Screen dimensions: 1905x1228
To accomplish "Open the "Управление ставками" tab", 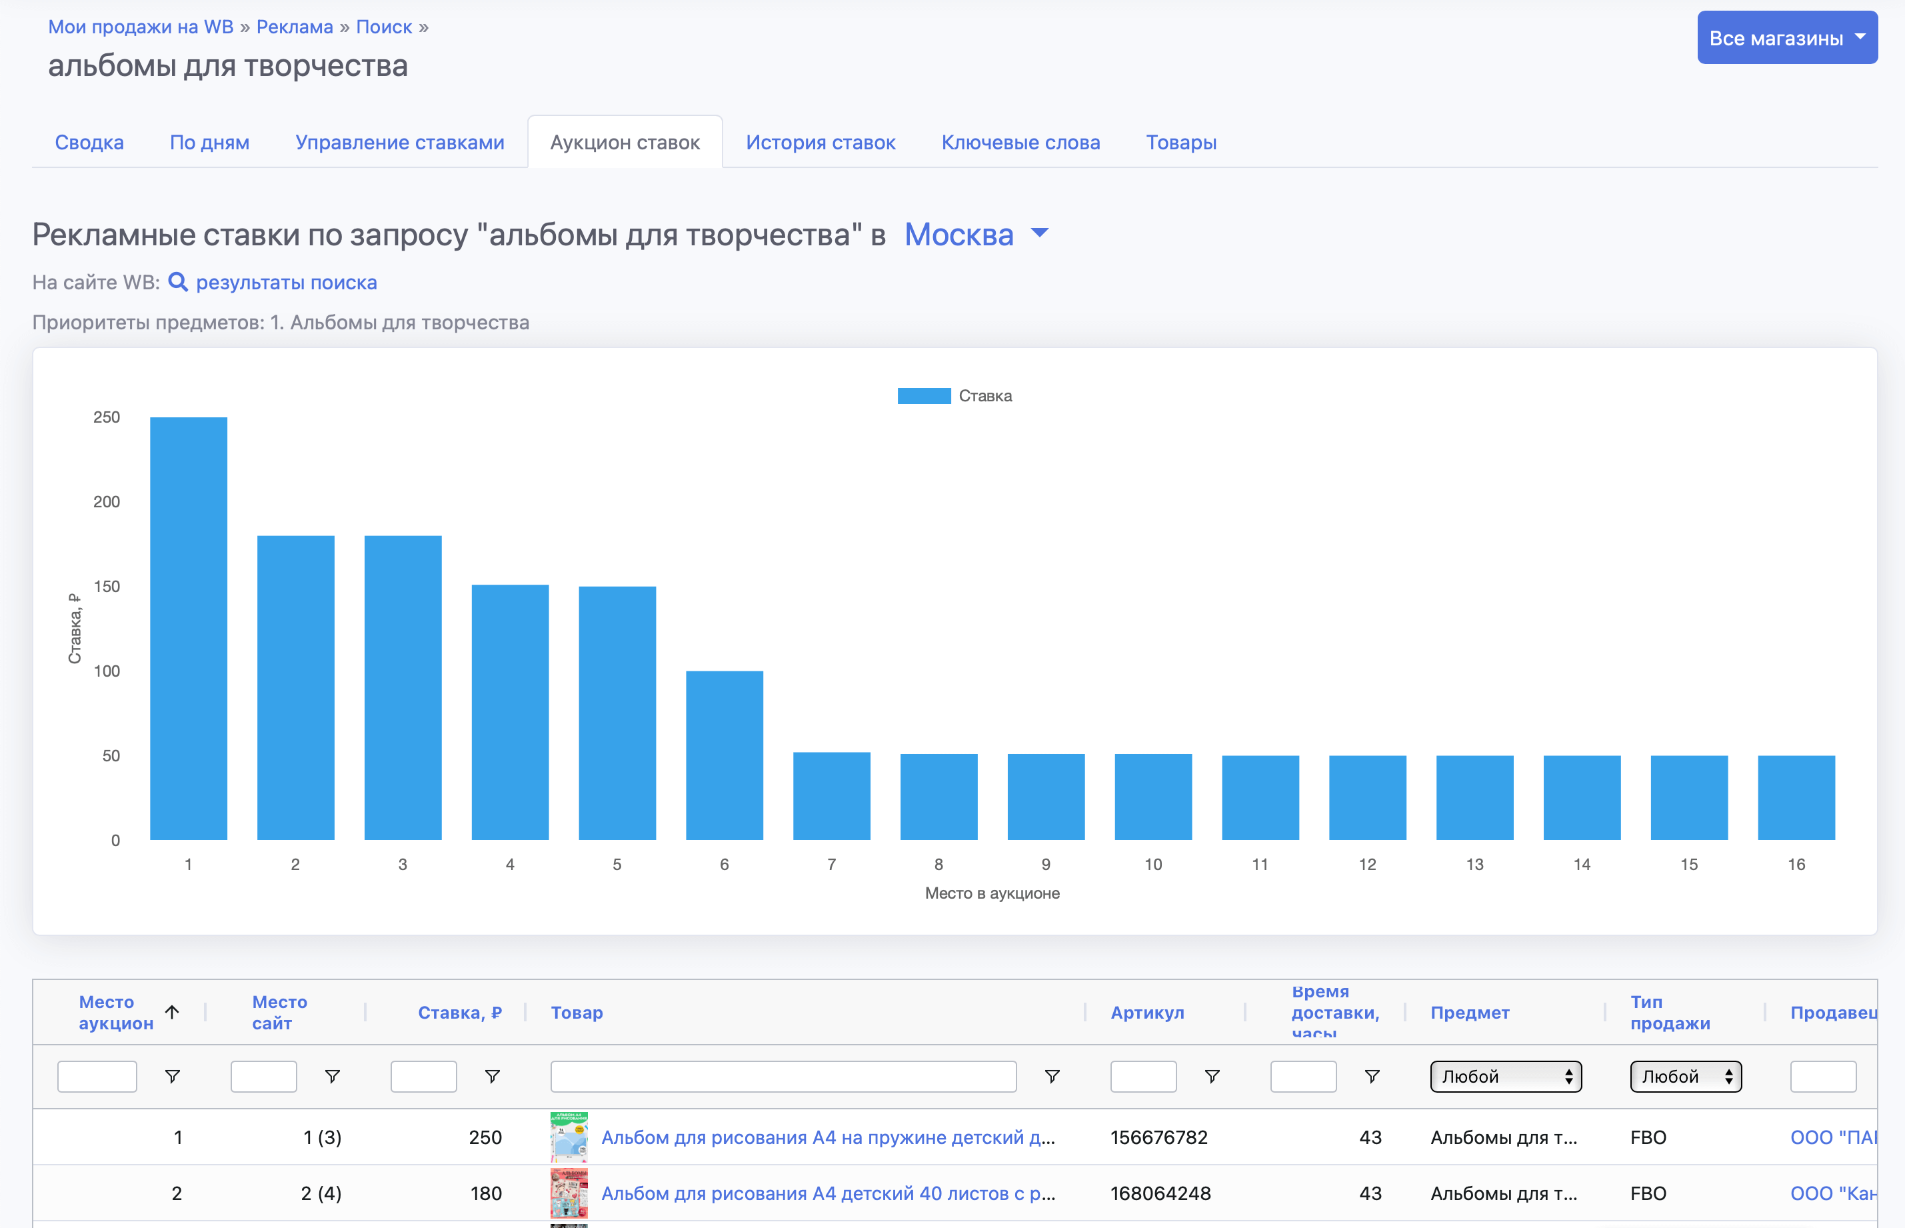I will [x=399, y=142].
